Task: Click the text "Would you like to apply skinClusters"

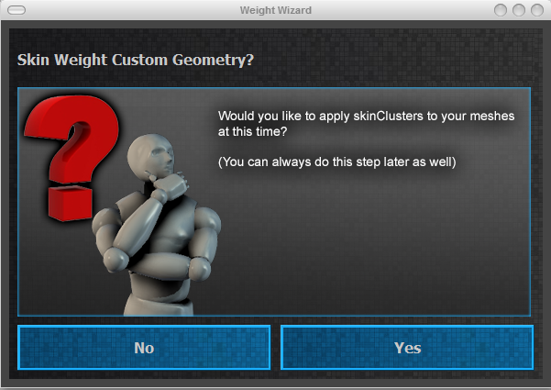Action: pos(320,116)
